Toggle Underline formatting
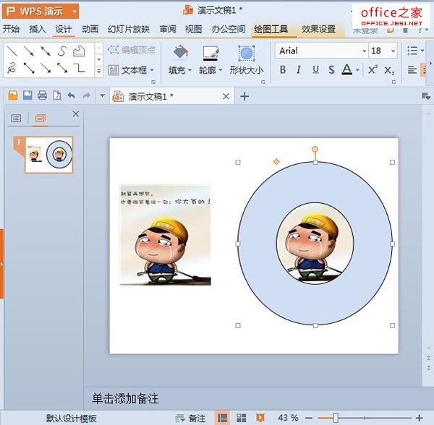This screenshot has width=434, height=425. (316, 70)
